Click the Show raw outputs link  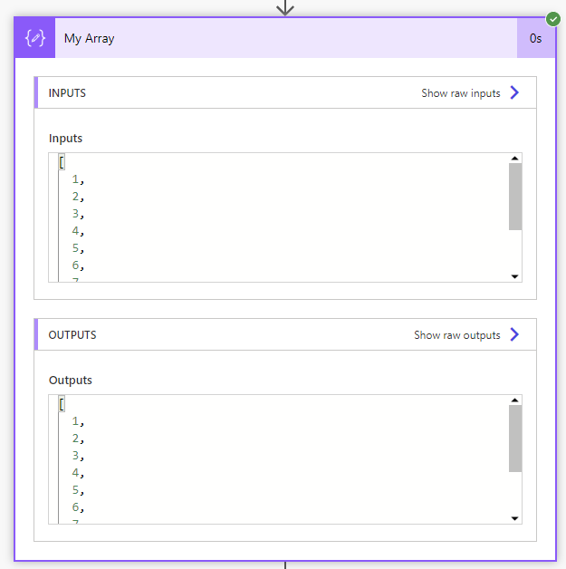pos(456,335)
